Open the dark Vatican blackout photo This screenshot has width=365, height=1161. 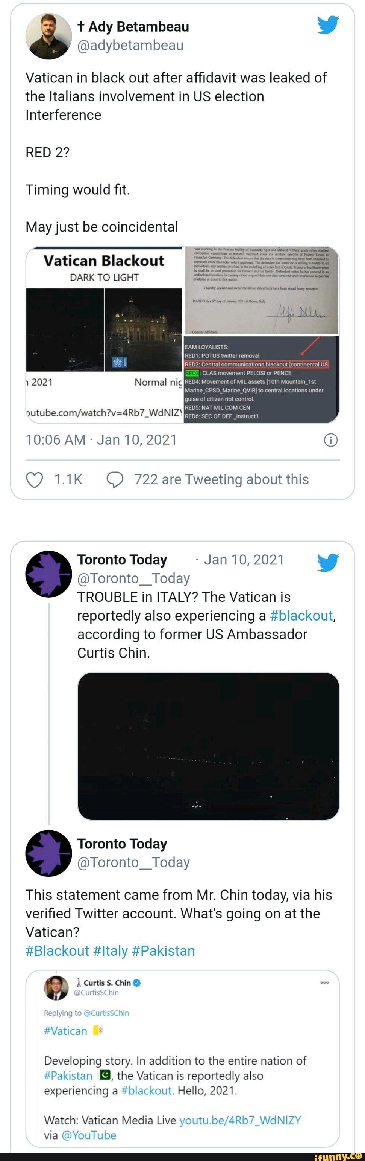click(x=208, y=746)
